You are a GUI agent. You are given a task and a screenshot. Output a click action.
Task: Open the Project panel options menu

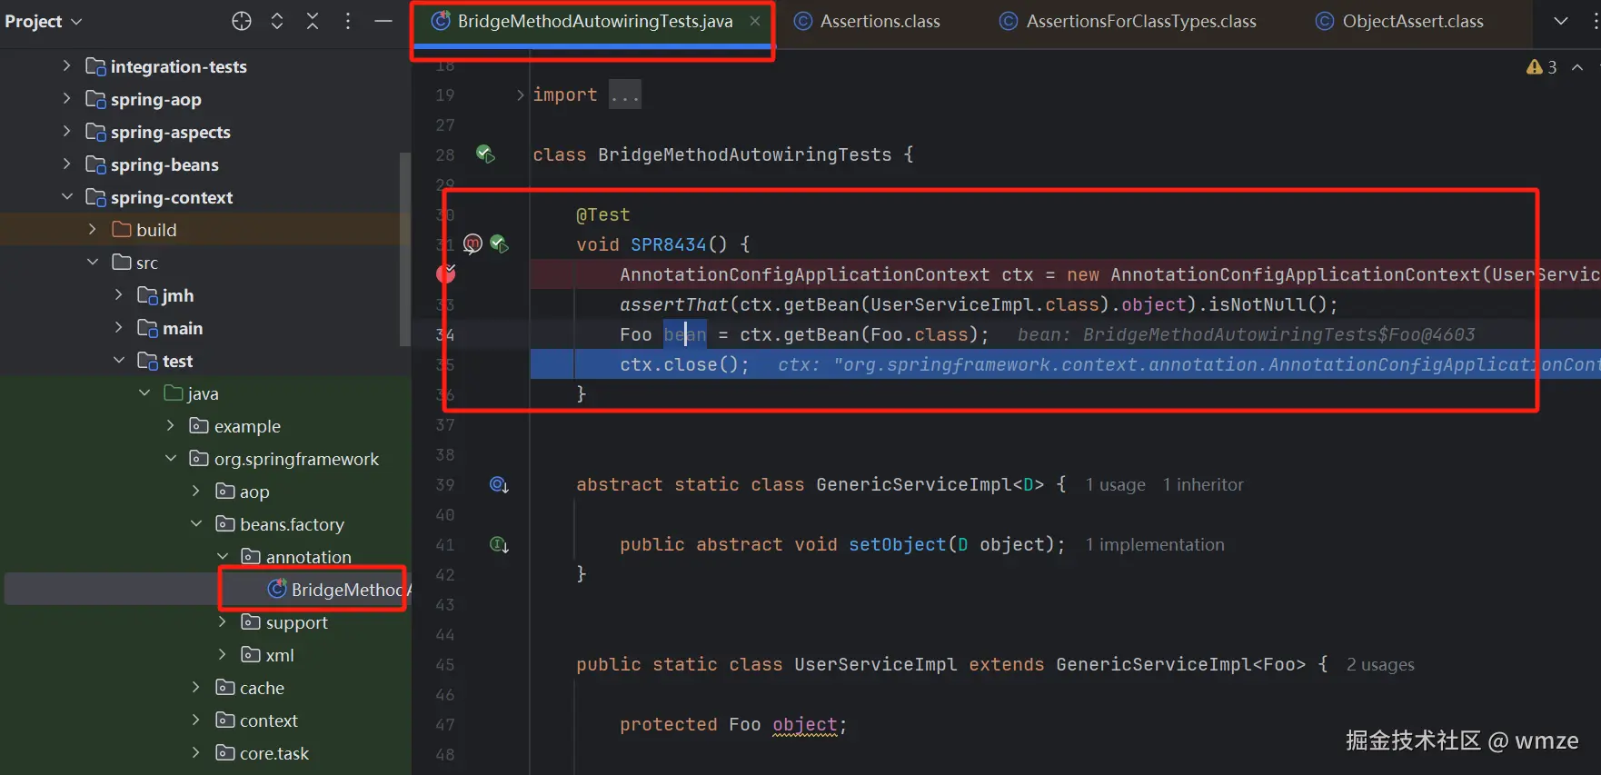click(348, 21)
